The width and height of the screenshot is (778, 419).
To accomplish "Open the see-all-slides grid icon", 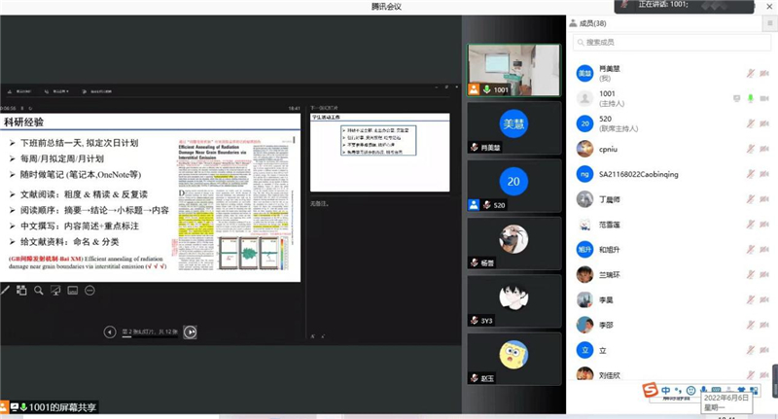I will coord(21,290).
